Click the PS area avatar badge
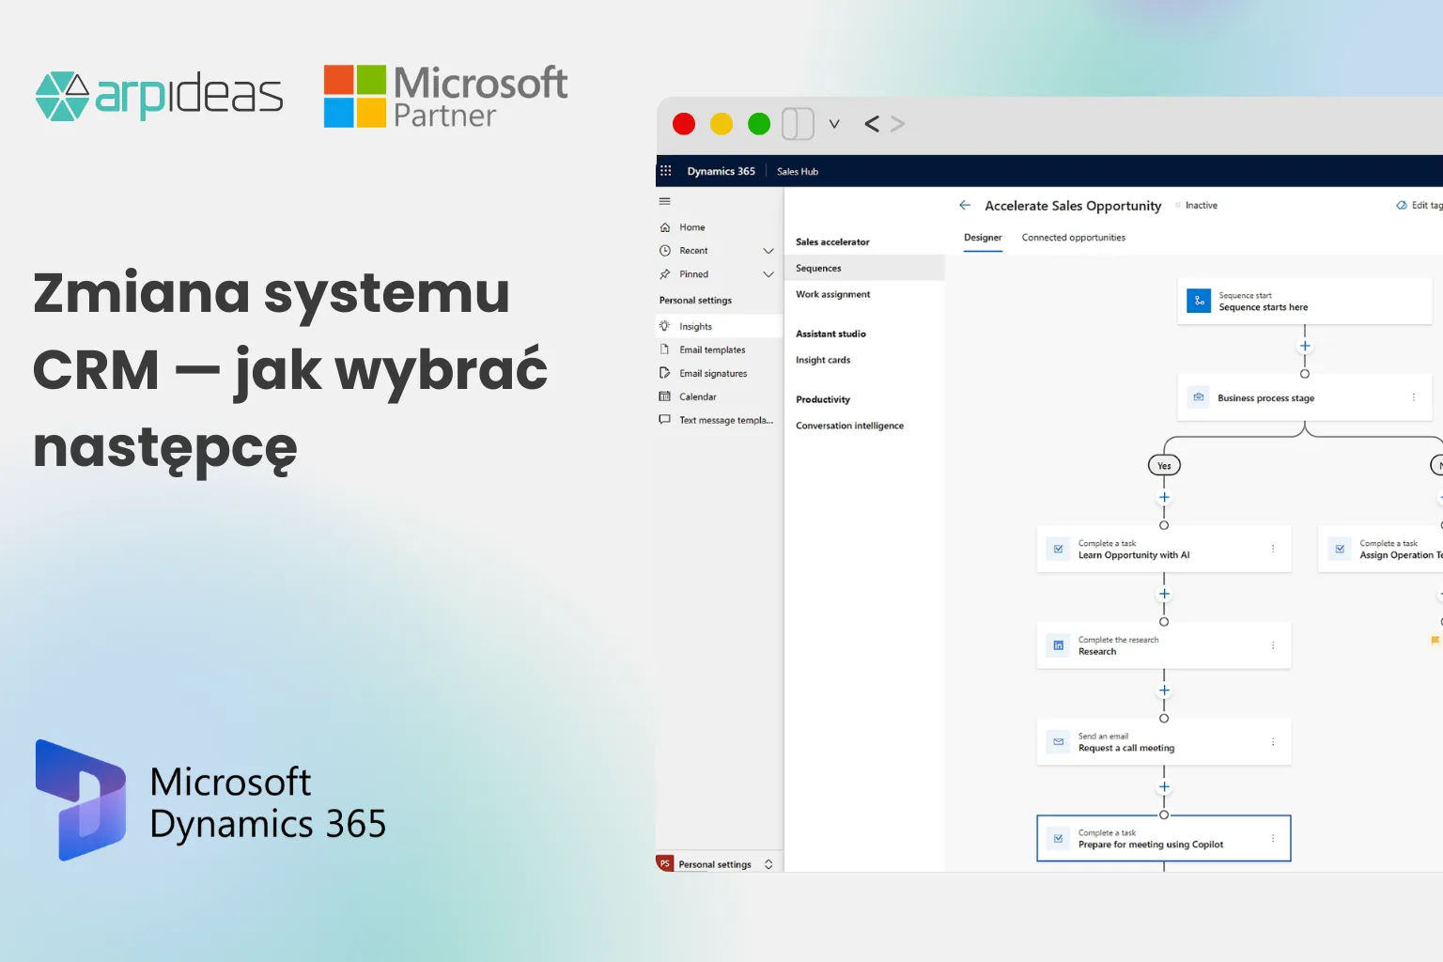This screenshot has height=962, width=1443. 665,863
